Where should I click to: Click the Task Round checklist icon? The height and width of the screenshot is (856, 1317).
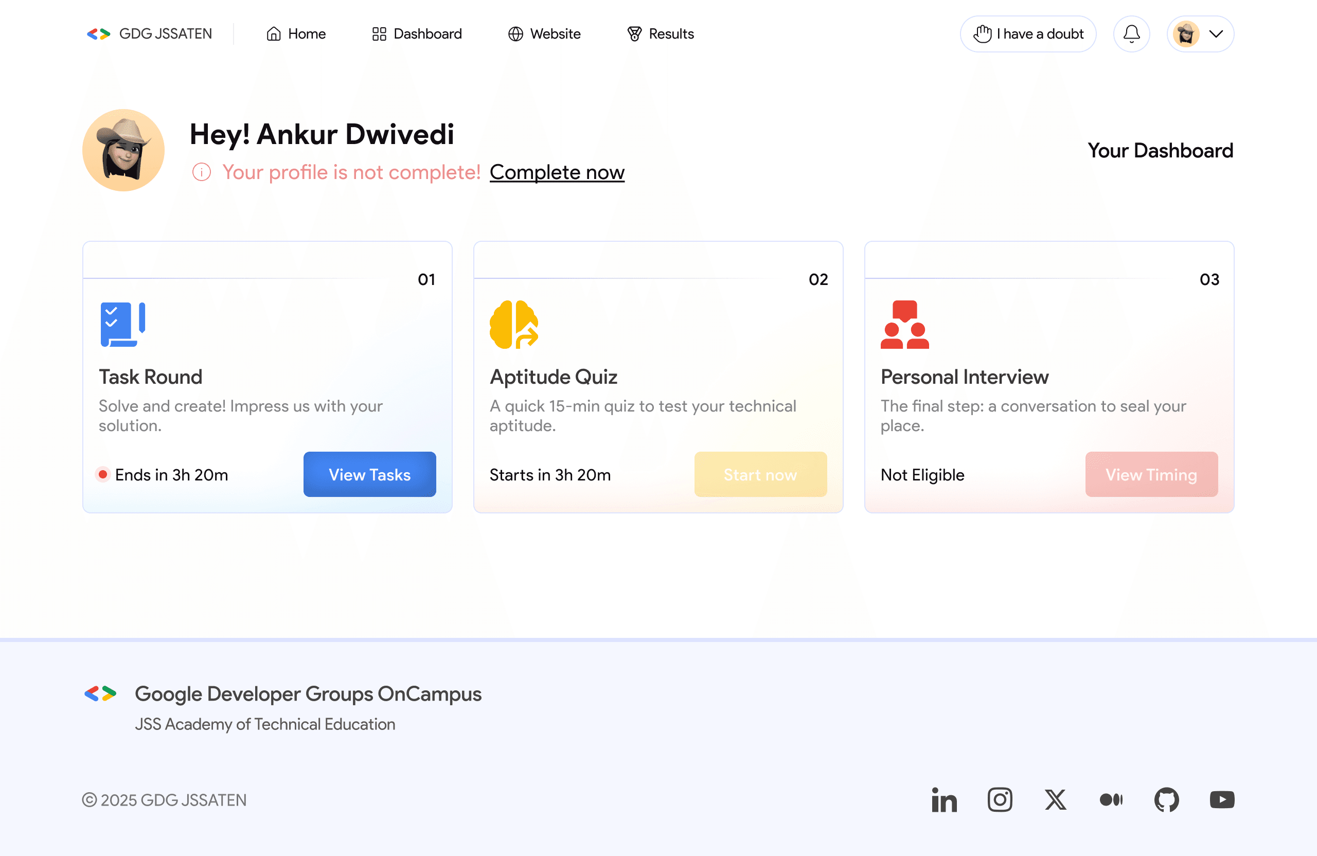[122, 324]
